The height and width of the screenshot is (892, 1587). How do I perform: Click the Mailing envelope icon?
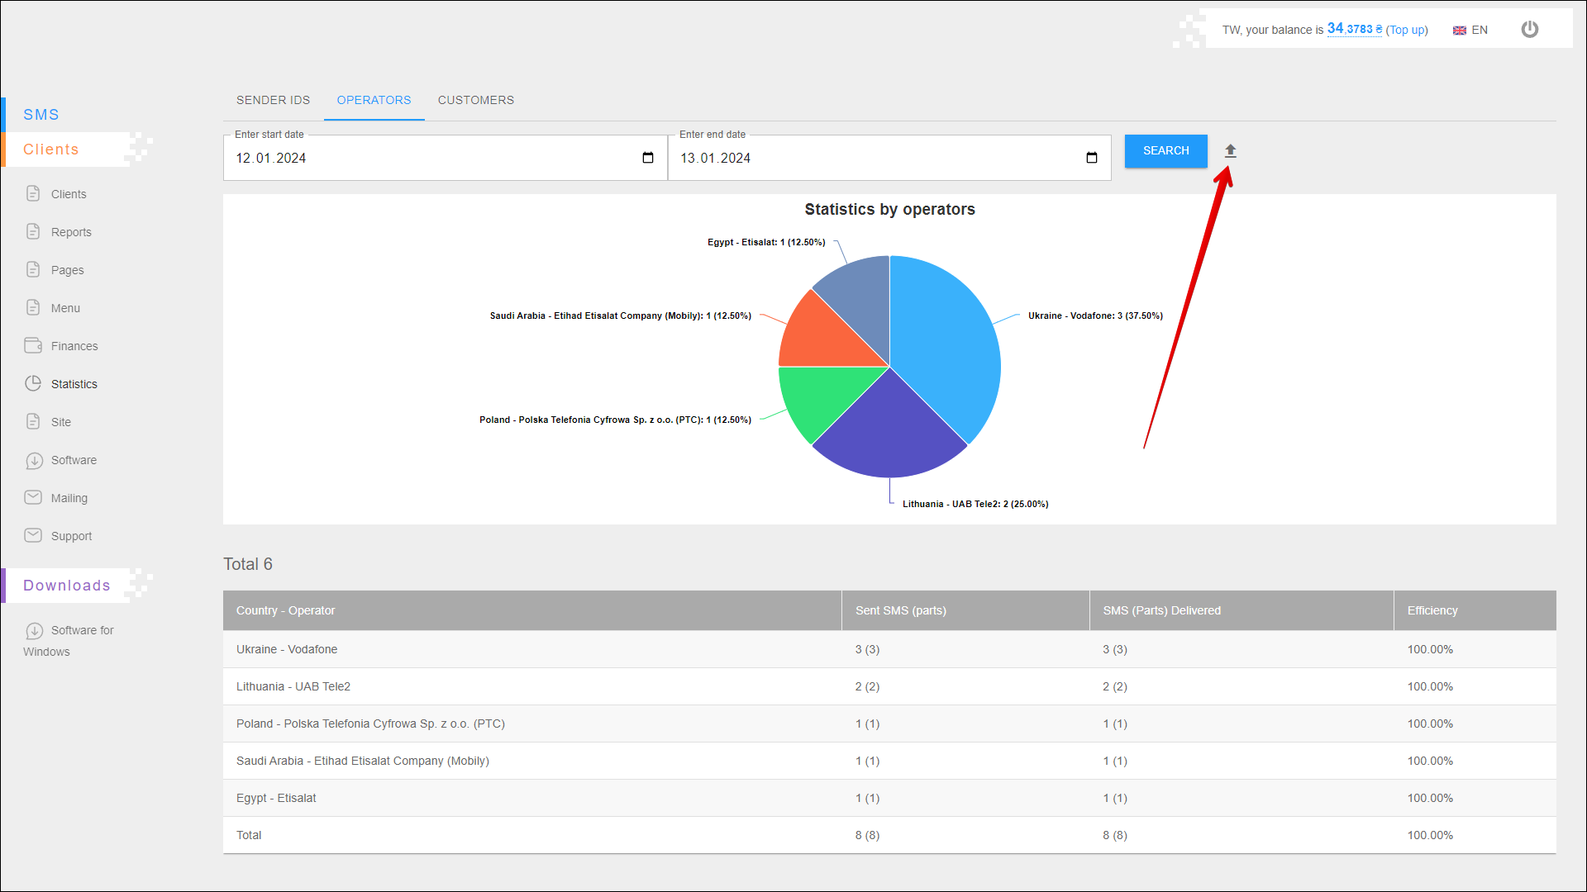pyautogui.click(x=33, y=497)
